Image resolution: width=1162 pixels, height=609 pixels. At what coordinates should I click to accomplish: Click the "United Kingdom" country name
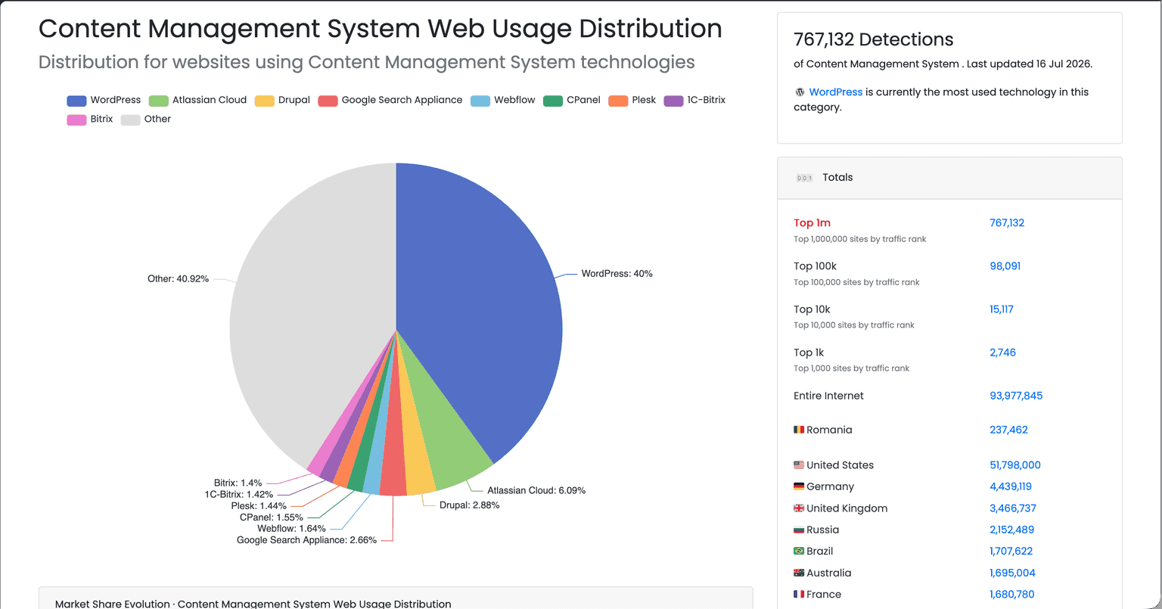point(847,508)
